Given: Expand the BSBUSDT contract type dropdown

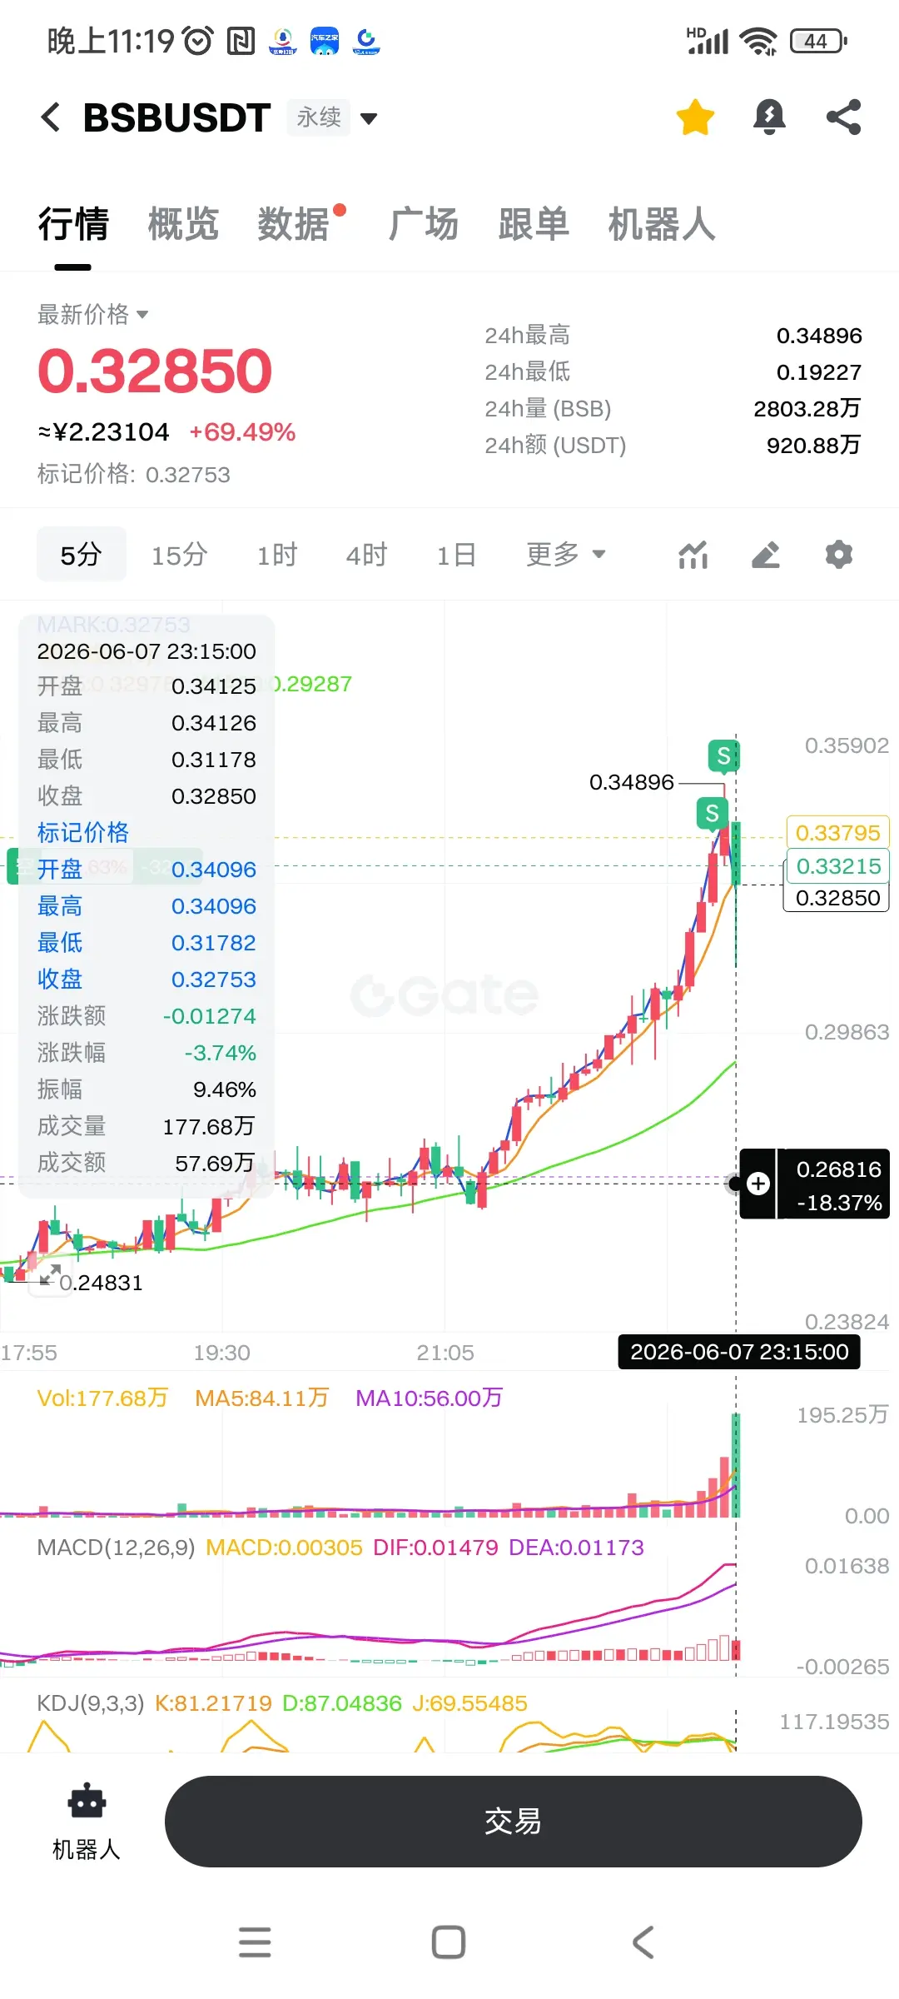Looking at the screenshot, I should (369, 118).
